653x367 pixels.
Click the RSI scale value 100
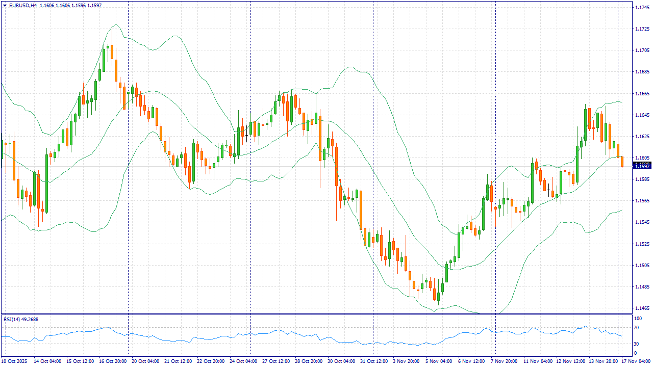[637, 318]
